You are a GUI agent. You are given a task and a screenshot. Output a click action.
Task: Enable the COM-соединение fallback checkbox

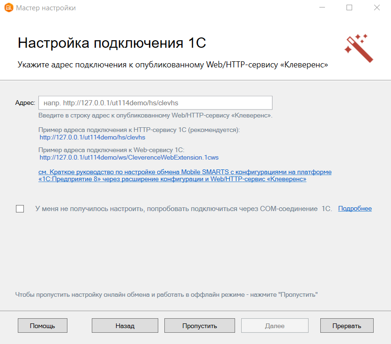coord(20,209)
